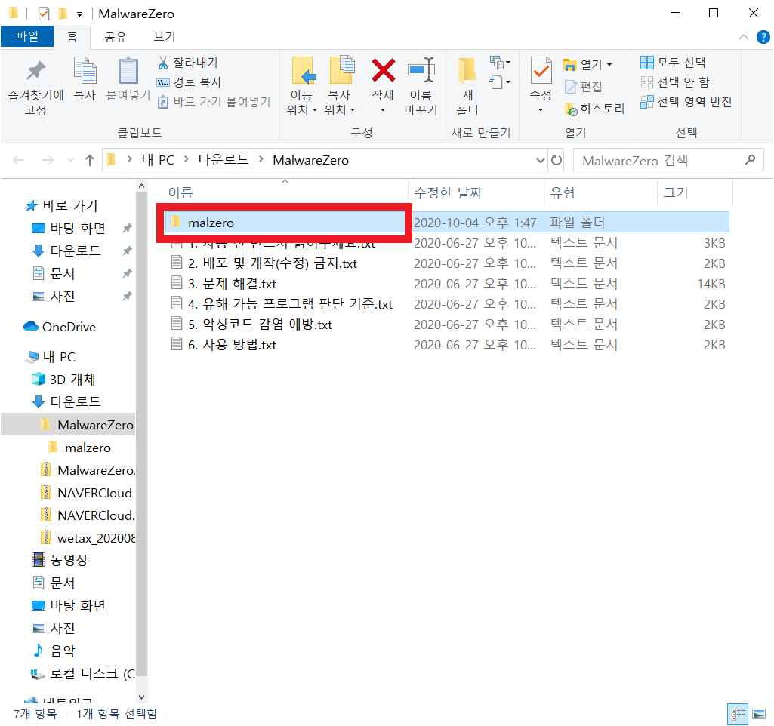774x726 pixels.
Task: Open 히스토리 (History) in ribbon
Action: (594, 109)
